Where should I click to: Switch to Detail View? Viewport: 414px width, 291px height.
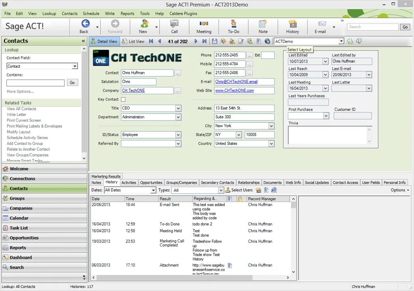(104, 41)
